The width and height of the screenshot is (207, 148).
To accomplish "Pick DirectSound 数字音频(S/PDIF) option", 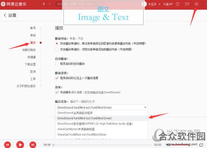I will 101,124.
